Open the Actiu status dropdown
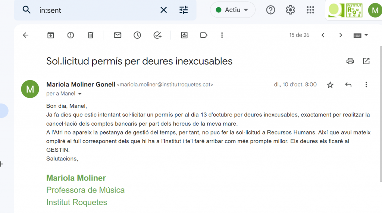The height and width of the screenshot is (213, 382). coord(232,10)
